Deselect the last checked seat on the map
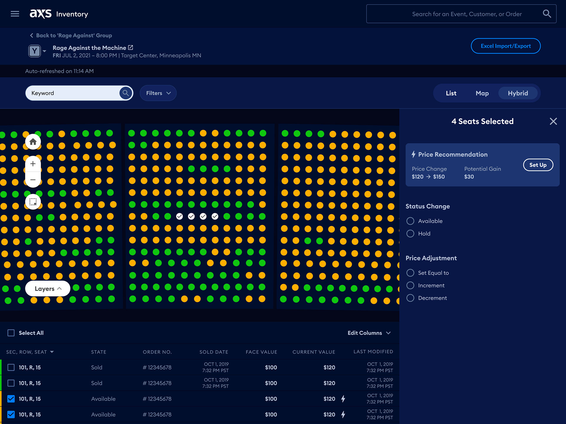This screenshot has width=566, height=424. pos(215,216)
